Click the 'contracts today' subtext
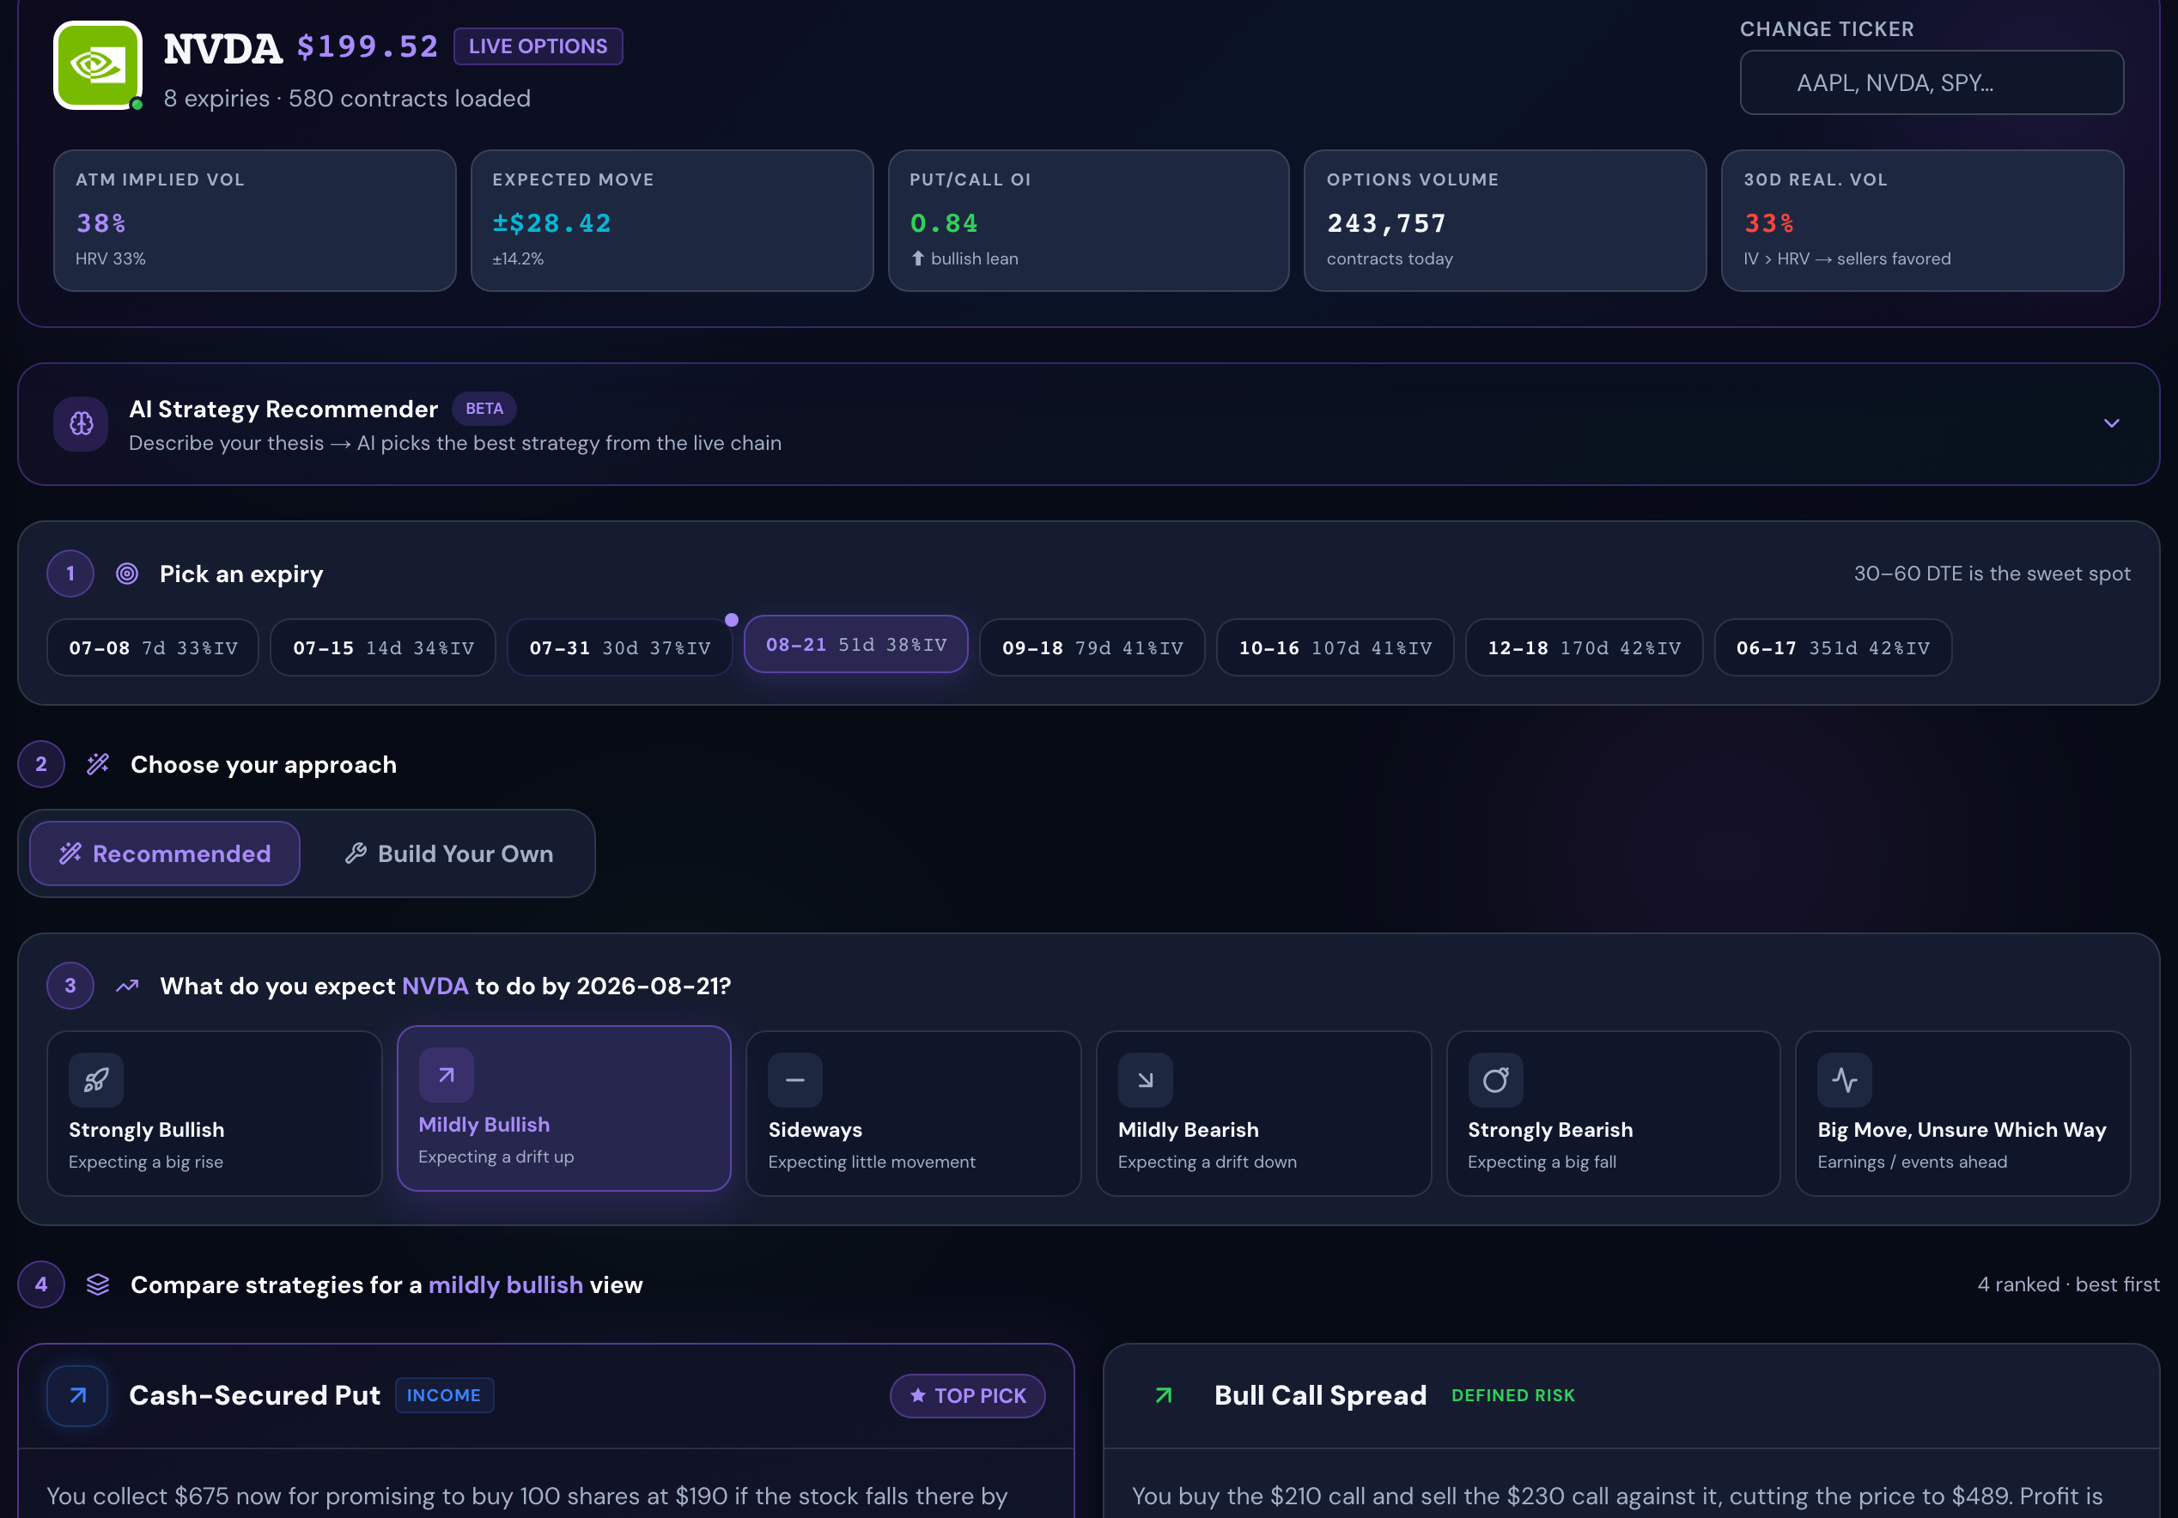Image resolution: width=2178 pixels, height=1518 pixels. tap(1390, 258)
